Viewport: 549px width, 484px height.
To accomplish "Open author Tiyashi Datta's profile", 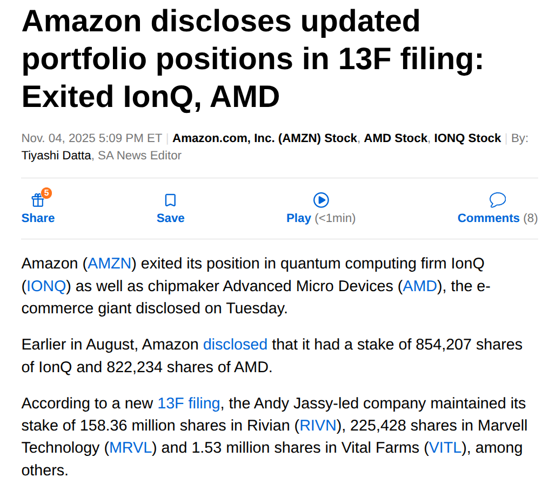I will point(56,156).
